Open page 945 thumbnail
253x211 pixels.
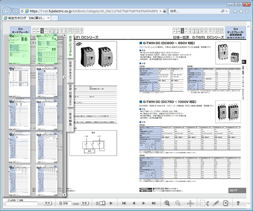click(47, 180)
